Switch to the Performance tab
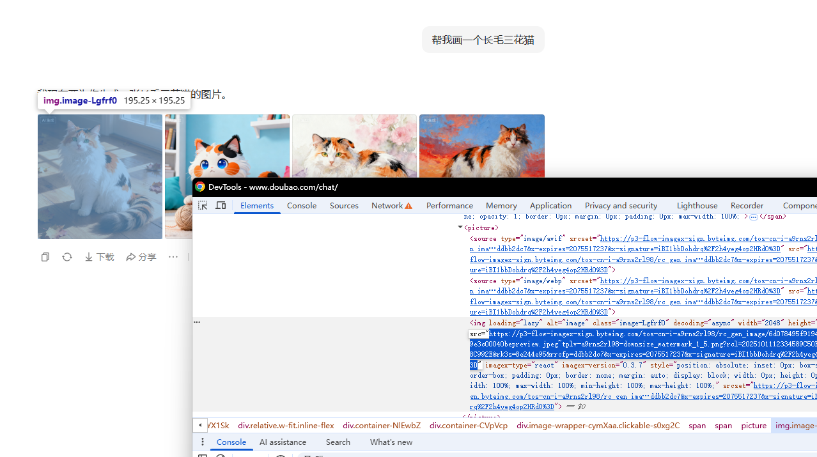 449,205
